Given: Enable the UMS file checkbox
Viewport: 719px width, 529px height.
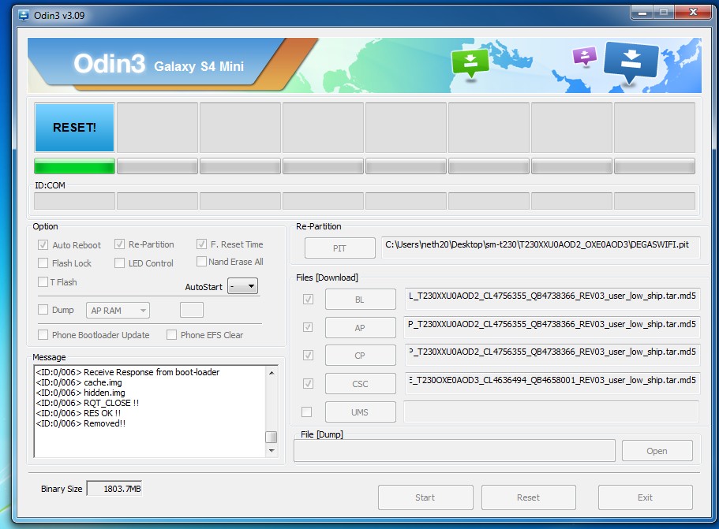Looking at the screenshot, I should 307,412.
